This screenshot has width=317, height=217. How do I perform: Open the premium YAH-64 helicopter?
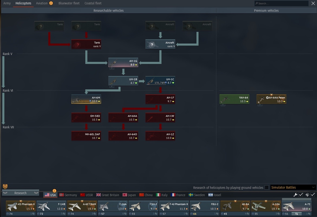(234, 99)
